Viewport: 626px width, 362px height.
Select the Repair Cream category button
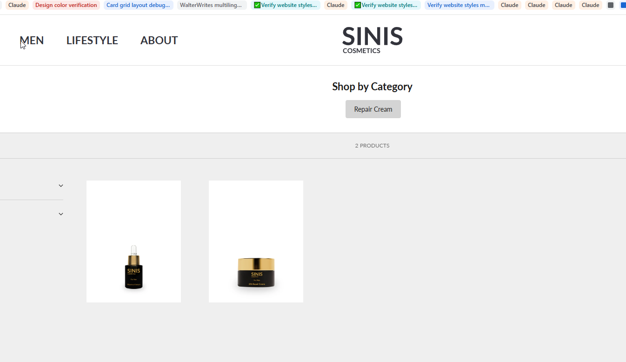pos(373,109)
